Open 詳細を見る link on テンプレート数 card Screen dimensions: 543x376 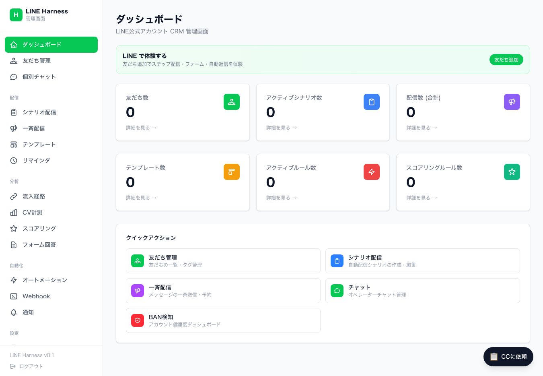pyautogui.click(x=141, y=198)
